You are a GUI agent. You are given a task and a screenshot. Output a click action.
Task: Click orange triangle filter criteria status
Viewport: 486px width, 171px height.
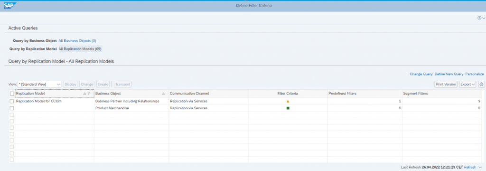coord(288,101)
